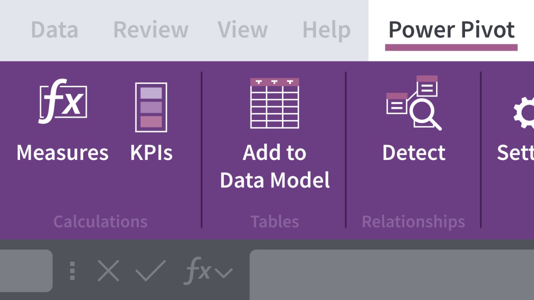
Task: Open the KPIs stacked-bars icon
Action: [151, 107]
